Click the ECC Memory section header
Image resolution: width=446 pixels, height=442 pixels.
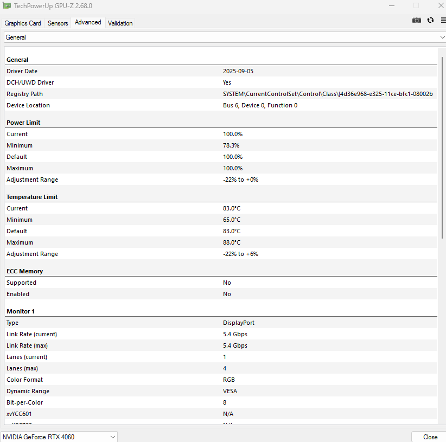(25, 271)
